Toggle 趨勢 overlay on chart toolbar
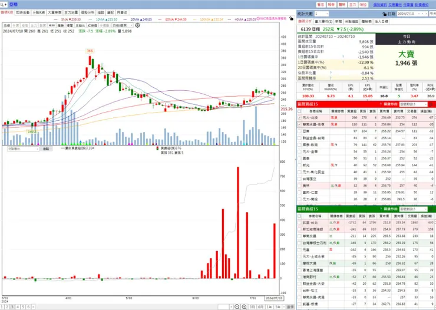The width and height of the screenshot is (436, 310). point(61,25)
